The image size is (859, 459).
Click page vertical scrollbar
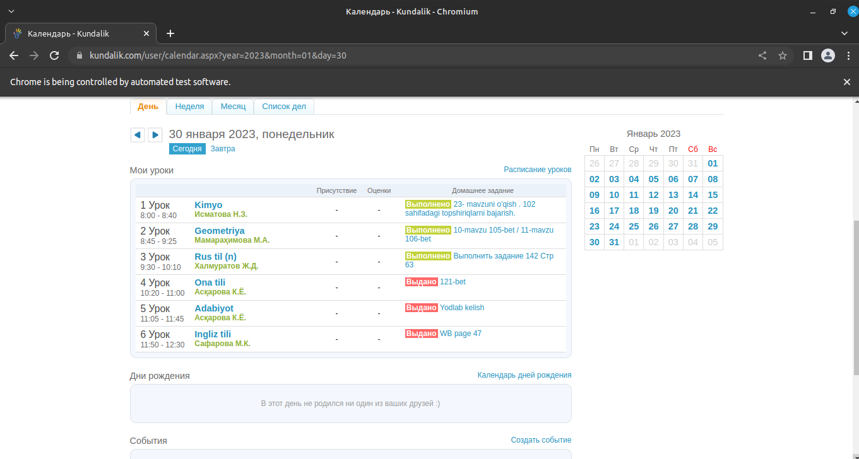point(855,298)
